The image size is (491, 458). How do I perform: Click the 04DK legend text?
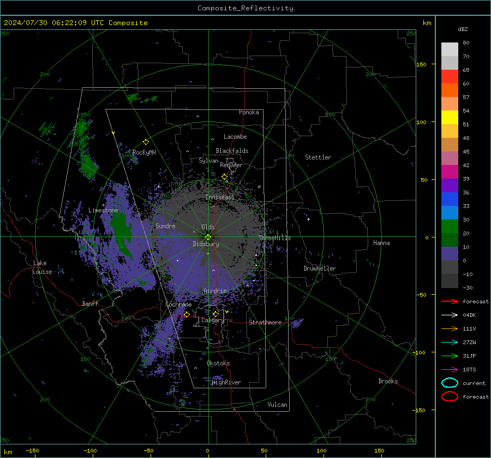[469, 315]
